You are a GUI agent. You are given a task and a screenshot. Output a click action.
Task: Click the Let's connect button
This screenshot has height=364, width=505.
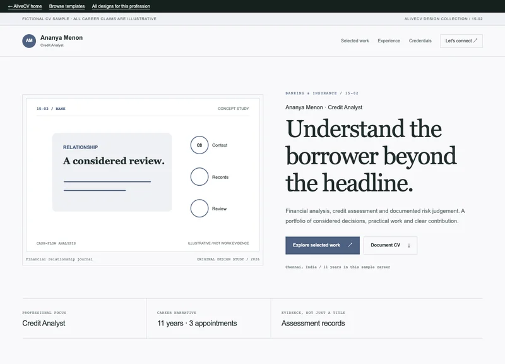tap(461, 41)
